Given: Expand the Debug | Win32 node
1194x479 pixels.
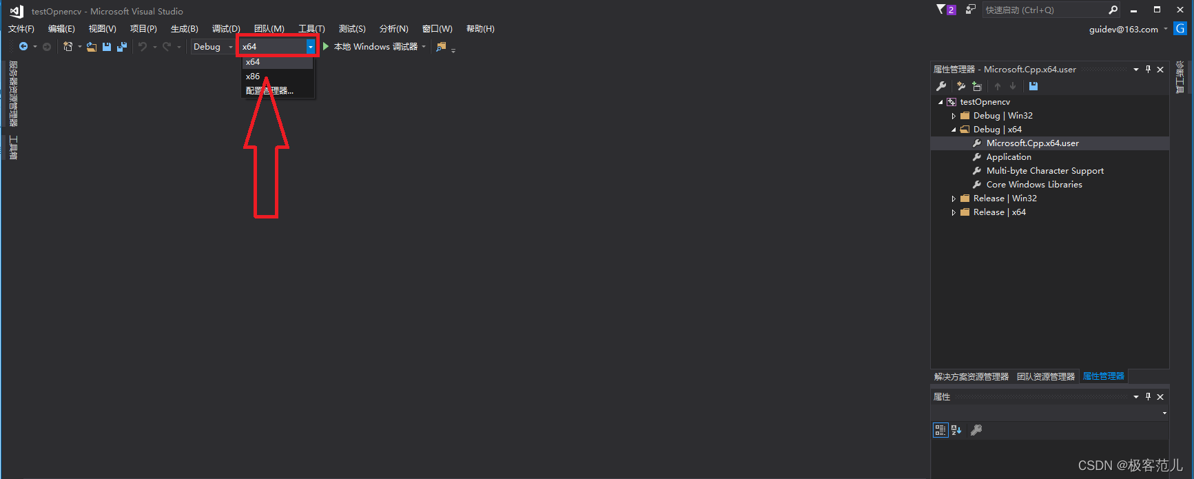Looking at the screenshot, I should 954,116.
